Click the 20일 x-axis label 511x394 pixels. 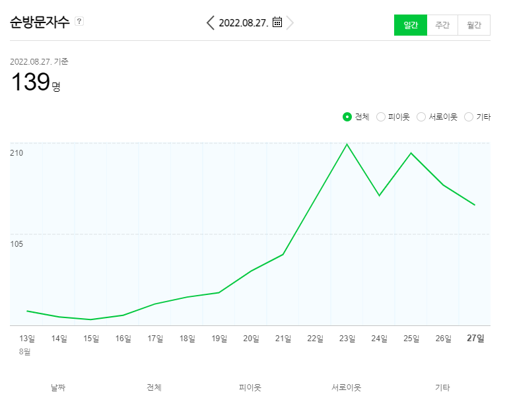(x=251, y=339)
